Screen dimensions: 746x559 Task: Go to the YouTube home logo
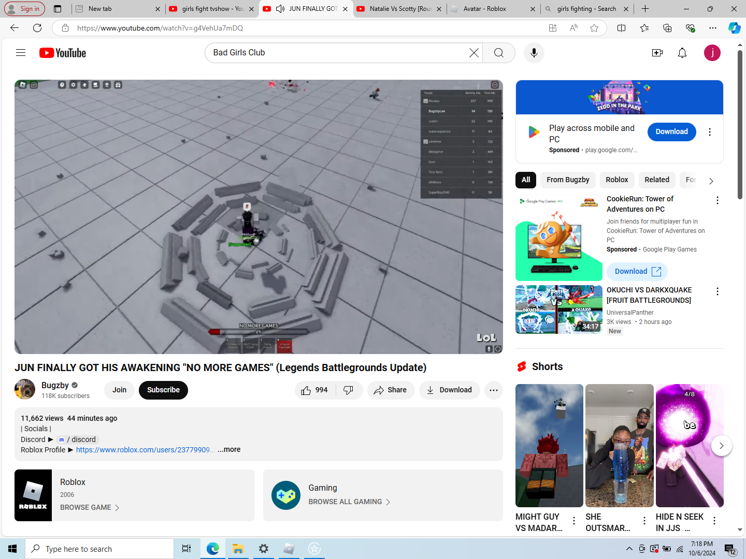(x=63, y=53)
